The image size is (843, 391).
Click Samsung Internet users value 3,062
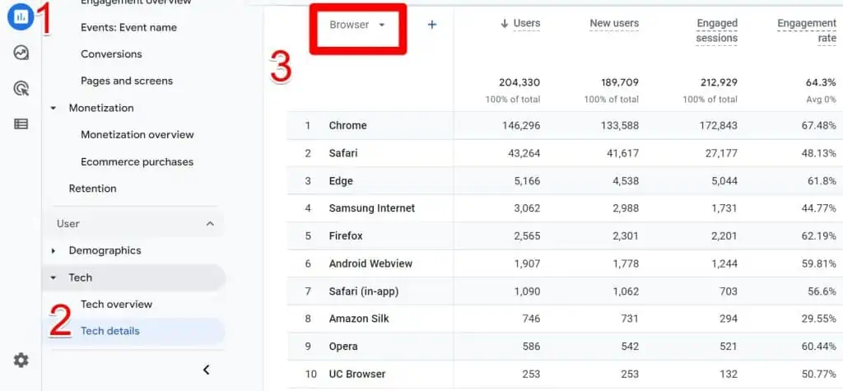tap(526, 209)
